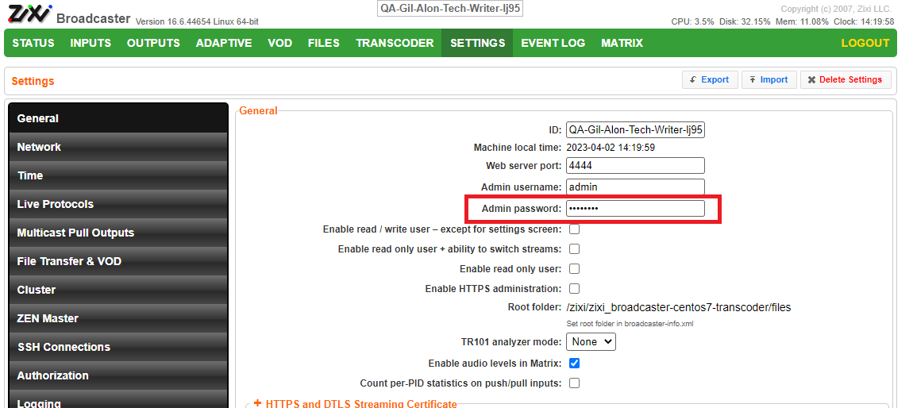This screenshot has width=913, height=408.
Task: Click the Logout link
Action: (x=865, y=43)
